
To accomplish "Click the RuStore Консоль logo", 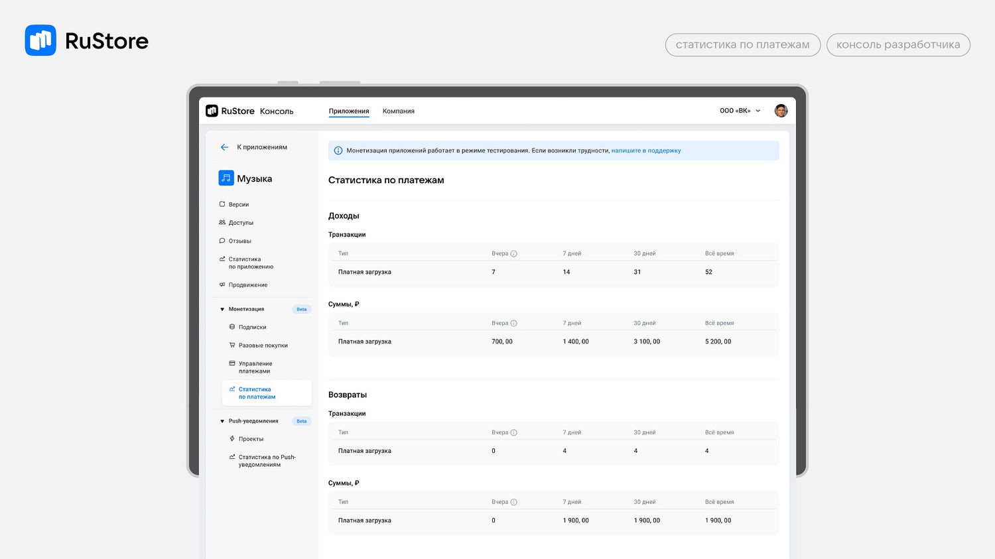I will point(249,111).
